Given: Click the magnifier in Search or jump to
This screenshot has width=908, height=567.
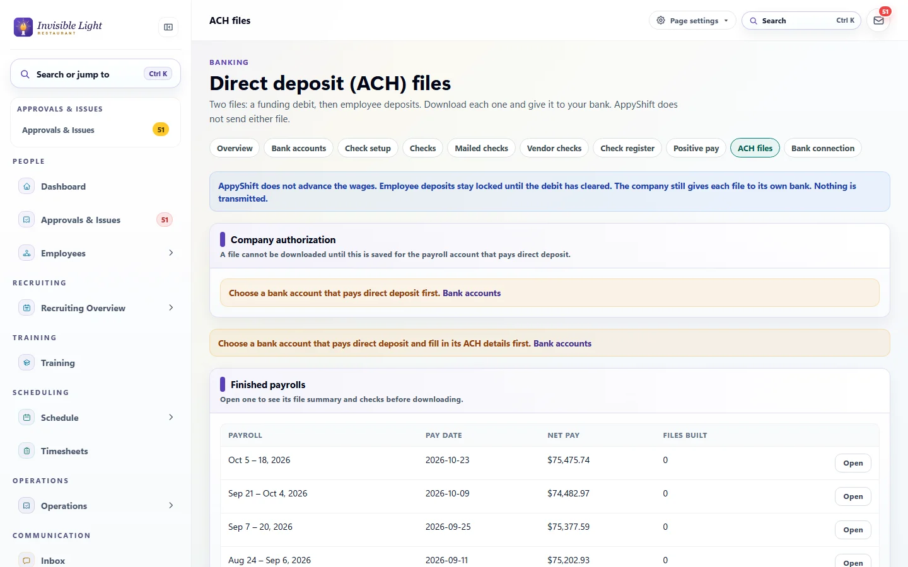Looking at the screenshot, I should coord(25,74).
